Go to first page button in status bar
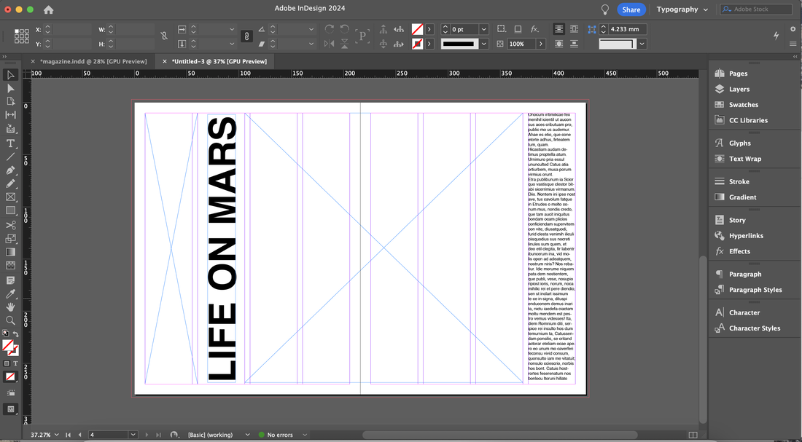 [x=68, y=435]
